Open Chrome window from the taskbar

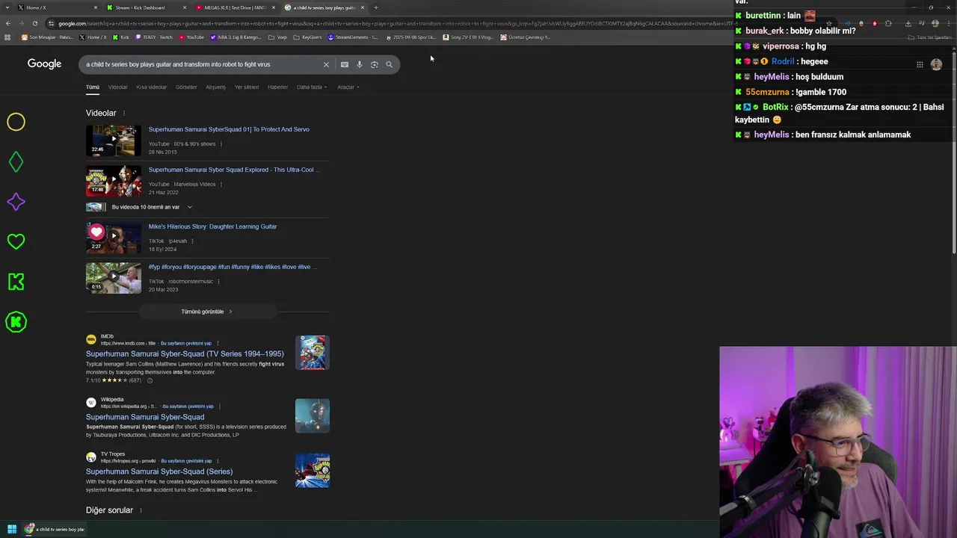pos(55,529)
